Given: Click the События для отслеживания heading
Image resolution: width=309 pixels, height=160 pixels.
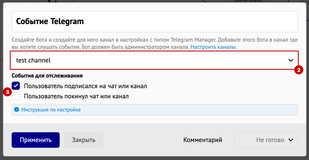Looking at the screenshot, I should click(47, 76).
